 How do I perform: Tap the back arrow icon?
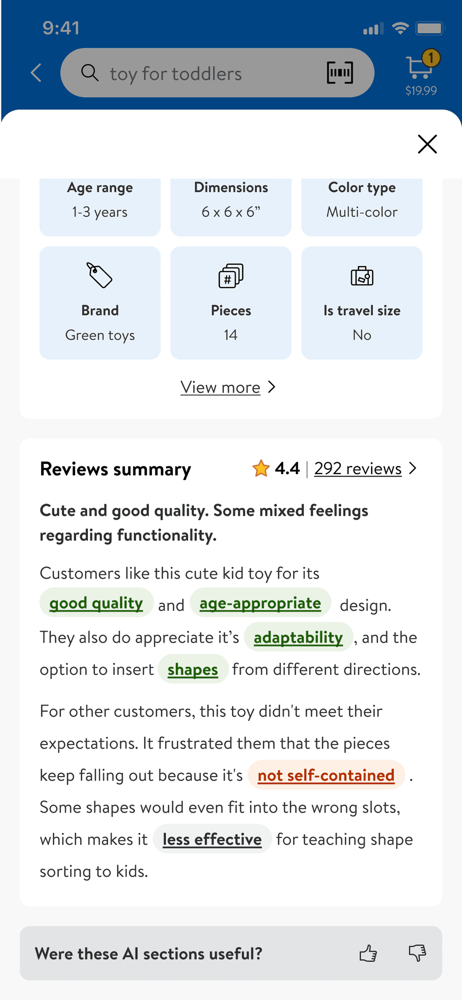pyautogui.click(x=36, y=73)
